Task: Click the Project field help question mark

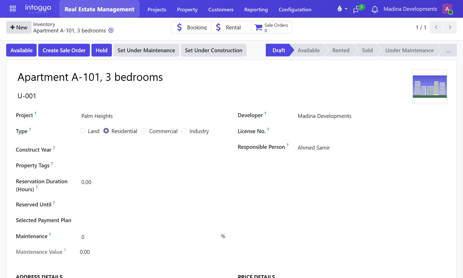Action: (x=35, y=113)
